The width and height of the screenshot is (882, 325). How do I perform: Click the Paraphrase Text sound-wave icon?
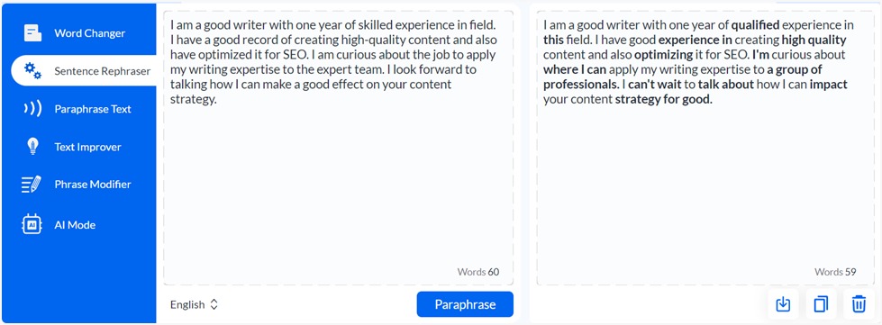pos(32,109)
